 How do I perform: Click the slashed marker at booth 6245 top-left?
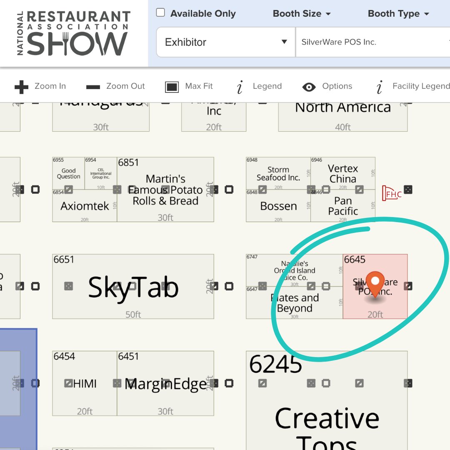(x=262, y=383)
